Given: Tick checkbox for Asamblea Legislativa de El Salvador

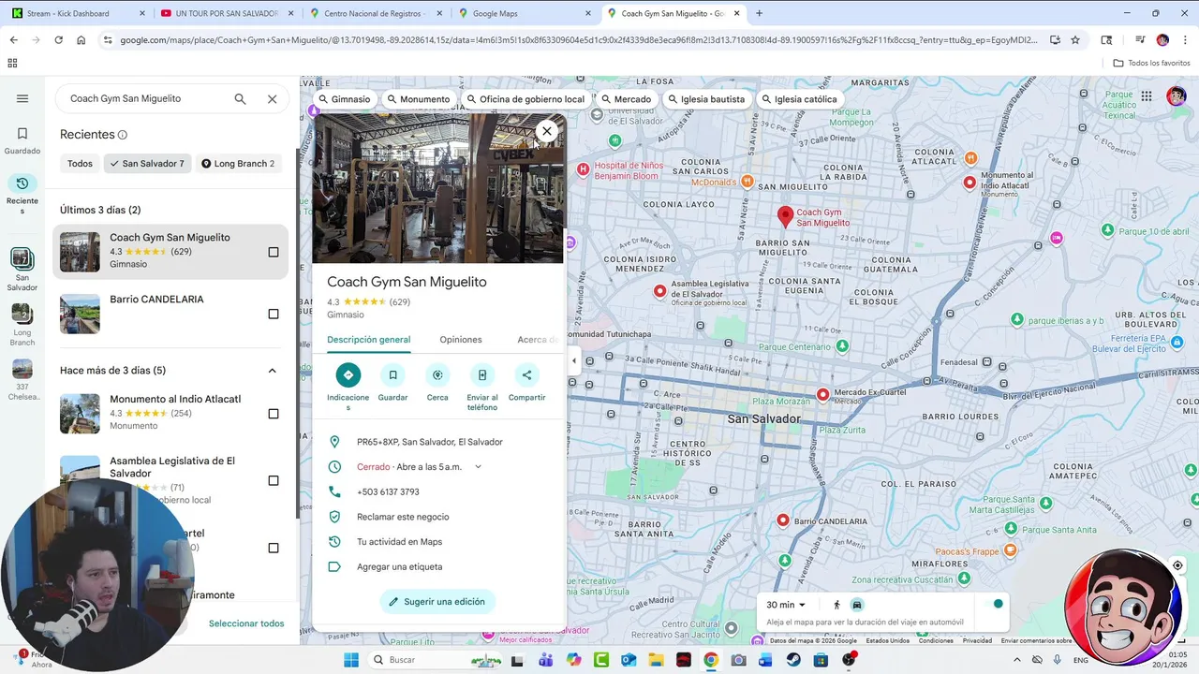Looking at the screenshot, I should tap(274, 480).
